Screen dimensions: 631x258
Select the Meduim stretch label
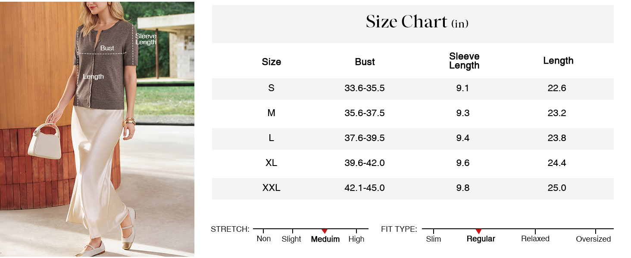coord(325,239)
